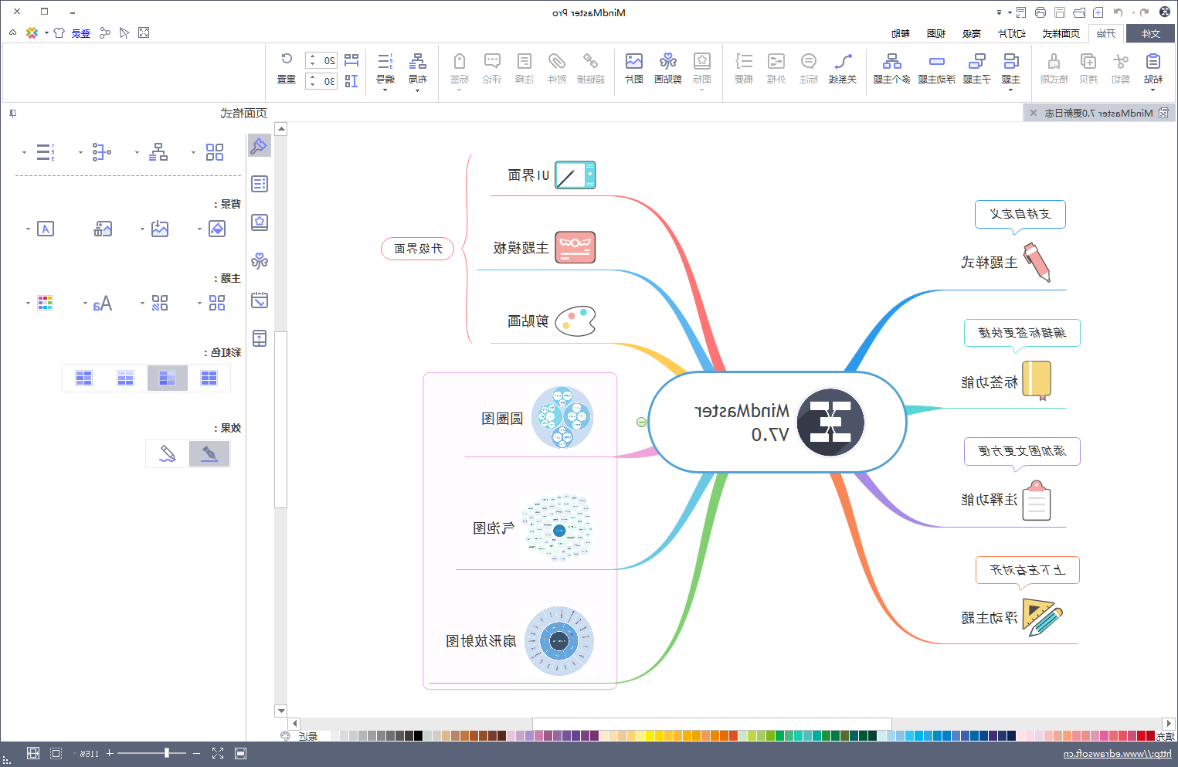Image resolution: width=1178 pixels, height=767 pixels.
Task: Click the zoom out minus button
Action: pos(197,753)
